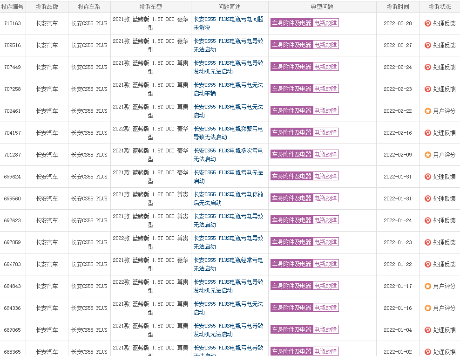460x356 pixels.
Task: Click the 投诉品牌 column header
Action: (47, 7)
